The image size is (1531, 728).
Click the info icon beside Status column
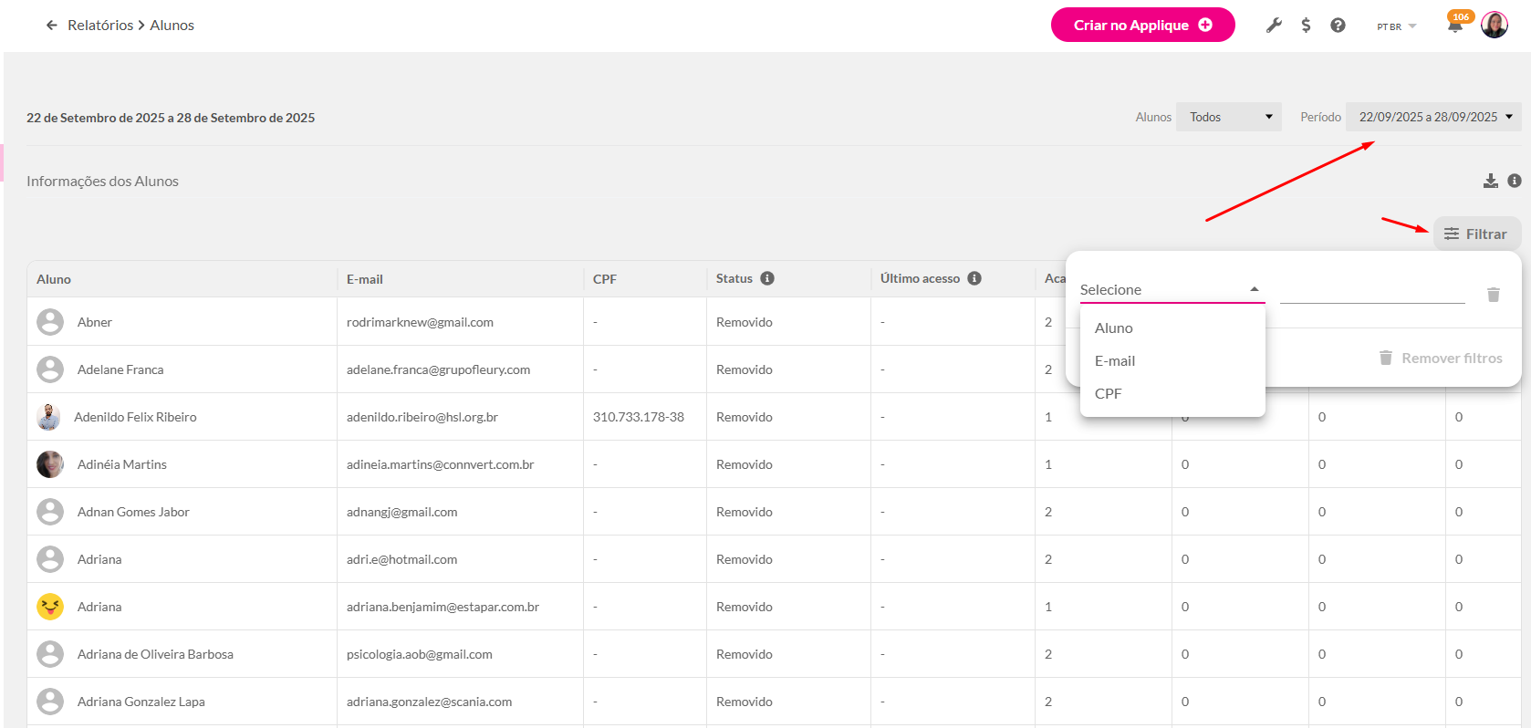point(767,278)
